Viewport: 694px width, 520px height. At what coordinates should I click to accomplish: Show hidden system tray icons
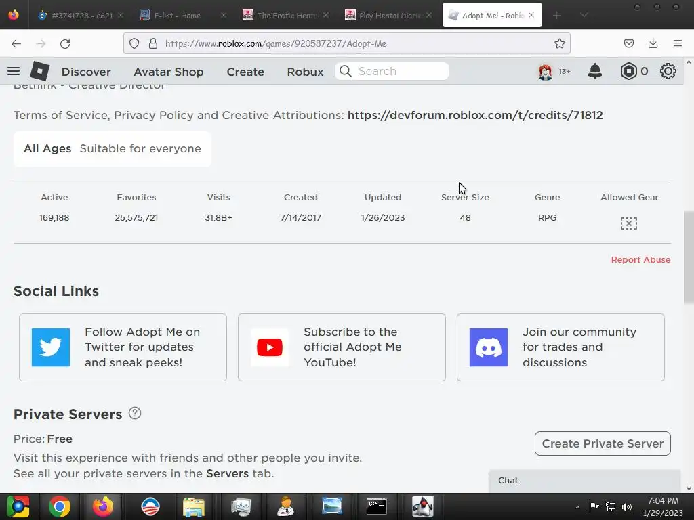tap(577, 507)
